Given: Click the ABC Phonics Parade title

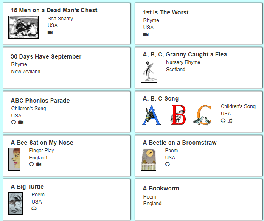Looking at the screenshot, I should (x=40, y=101).
